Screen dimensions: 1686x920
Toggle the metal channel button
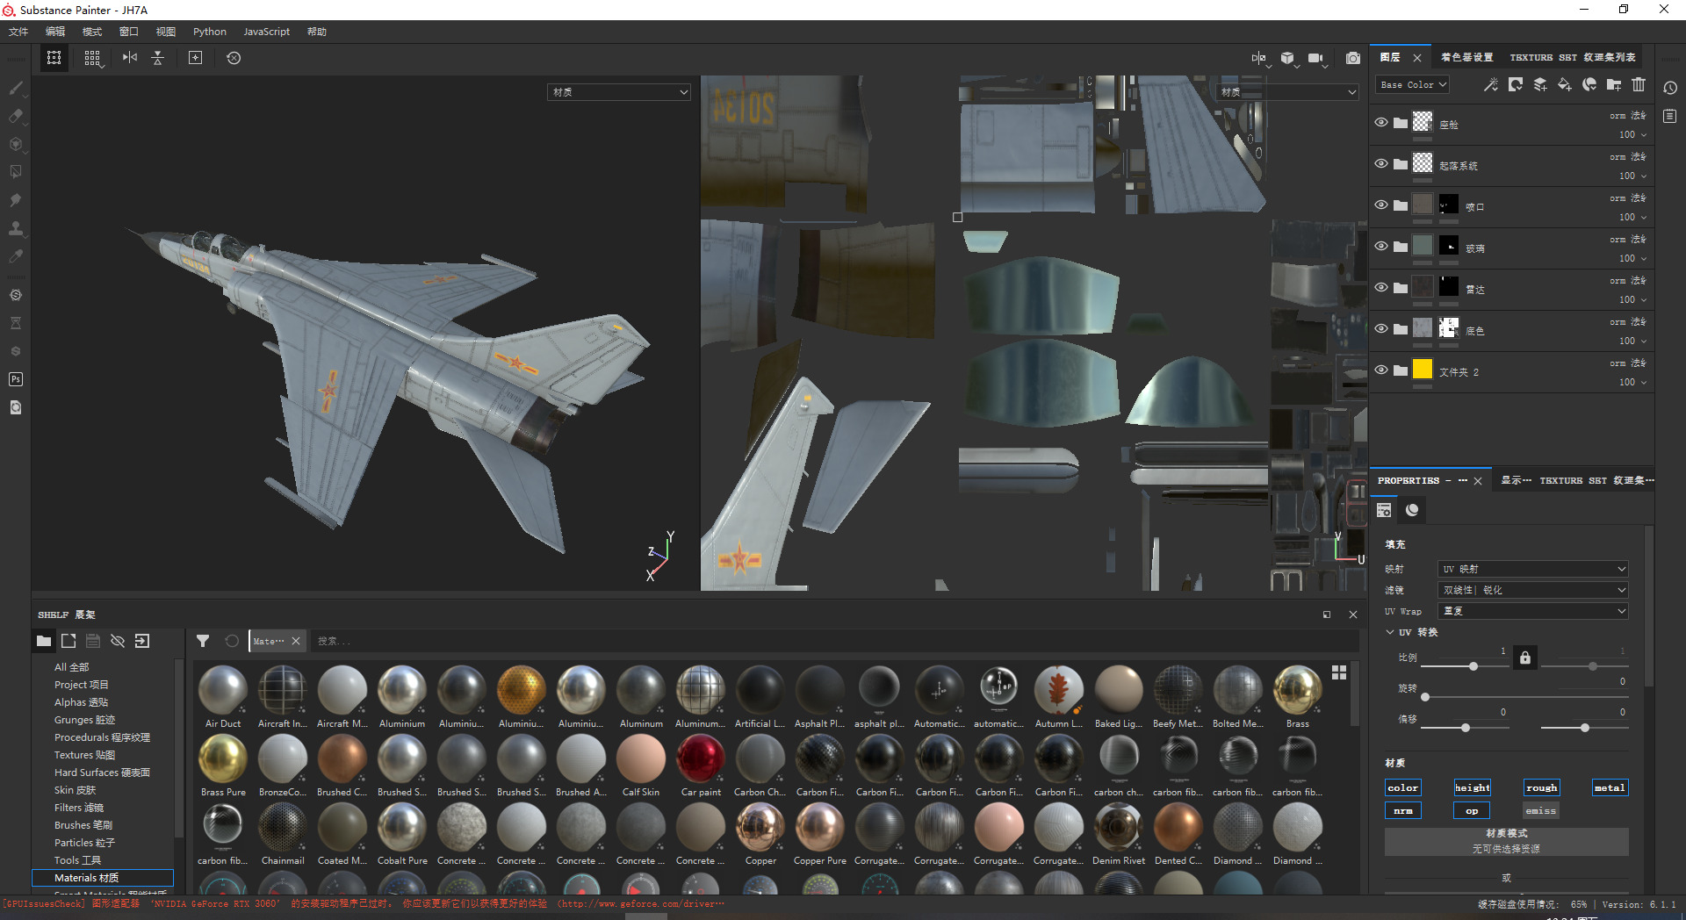1610,788
